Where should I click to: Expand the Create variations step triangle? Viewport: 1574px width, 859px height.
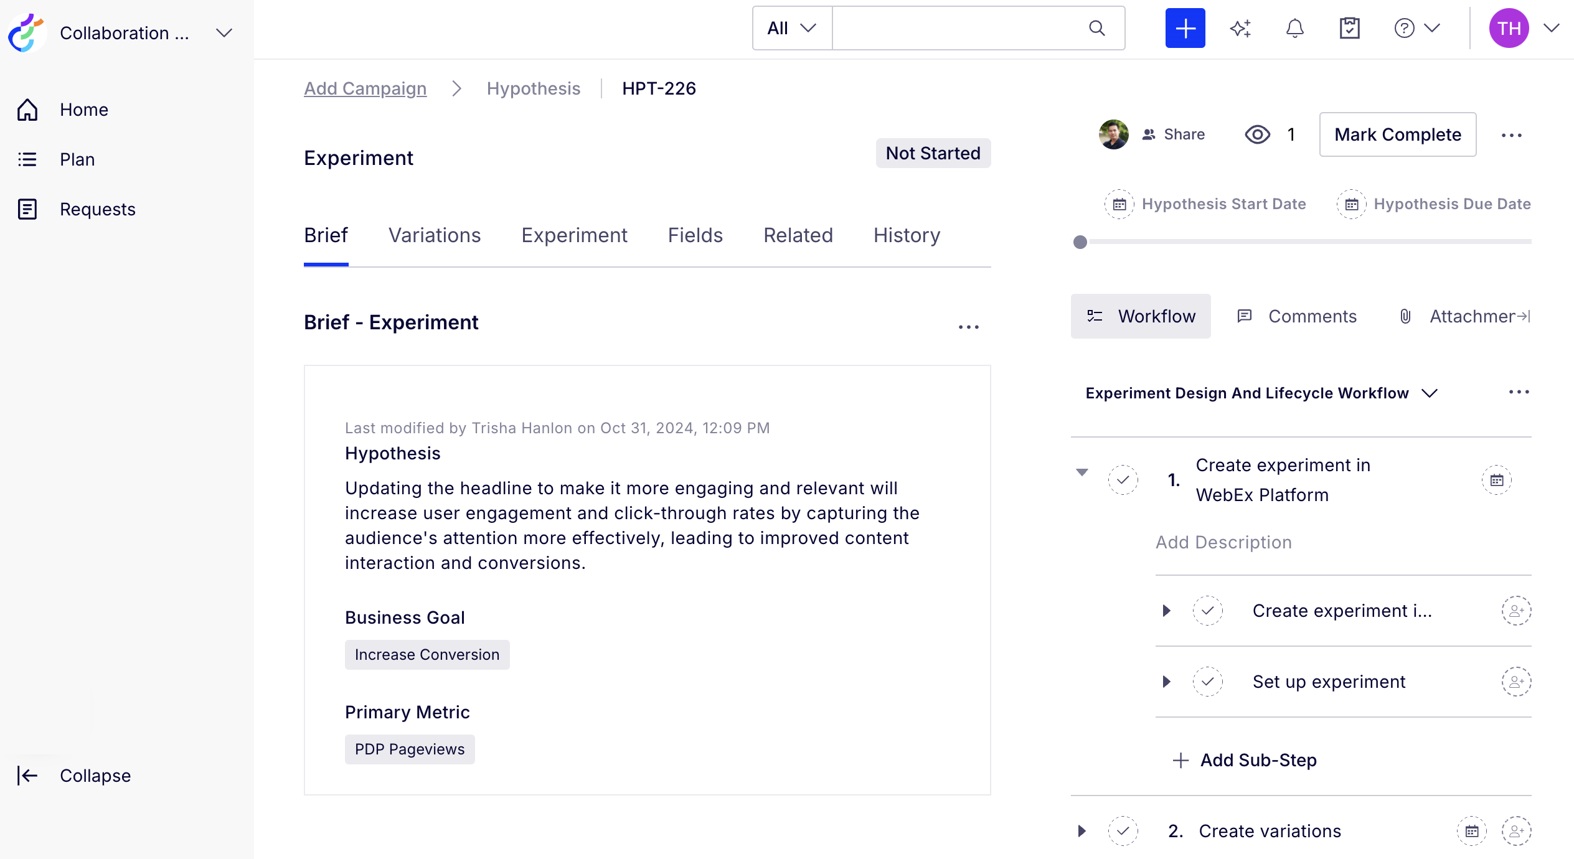[1082, 831]
